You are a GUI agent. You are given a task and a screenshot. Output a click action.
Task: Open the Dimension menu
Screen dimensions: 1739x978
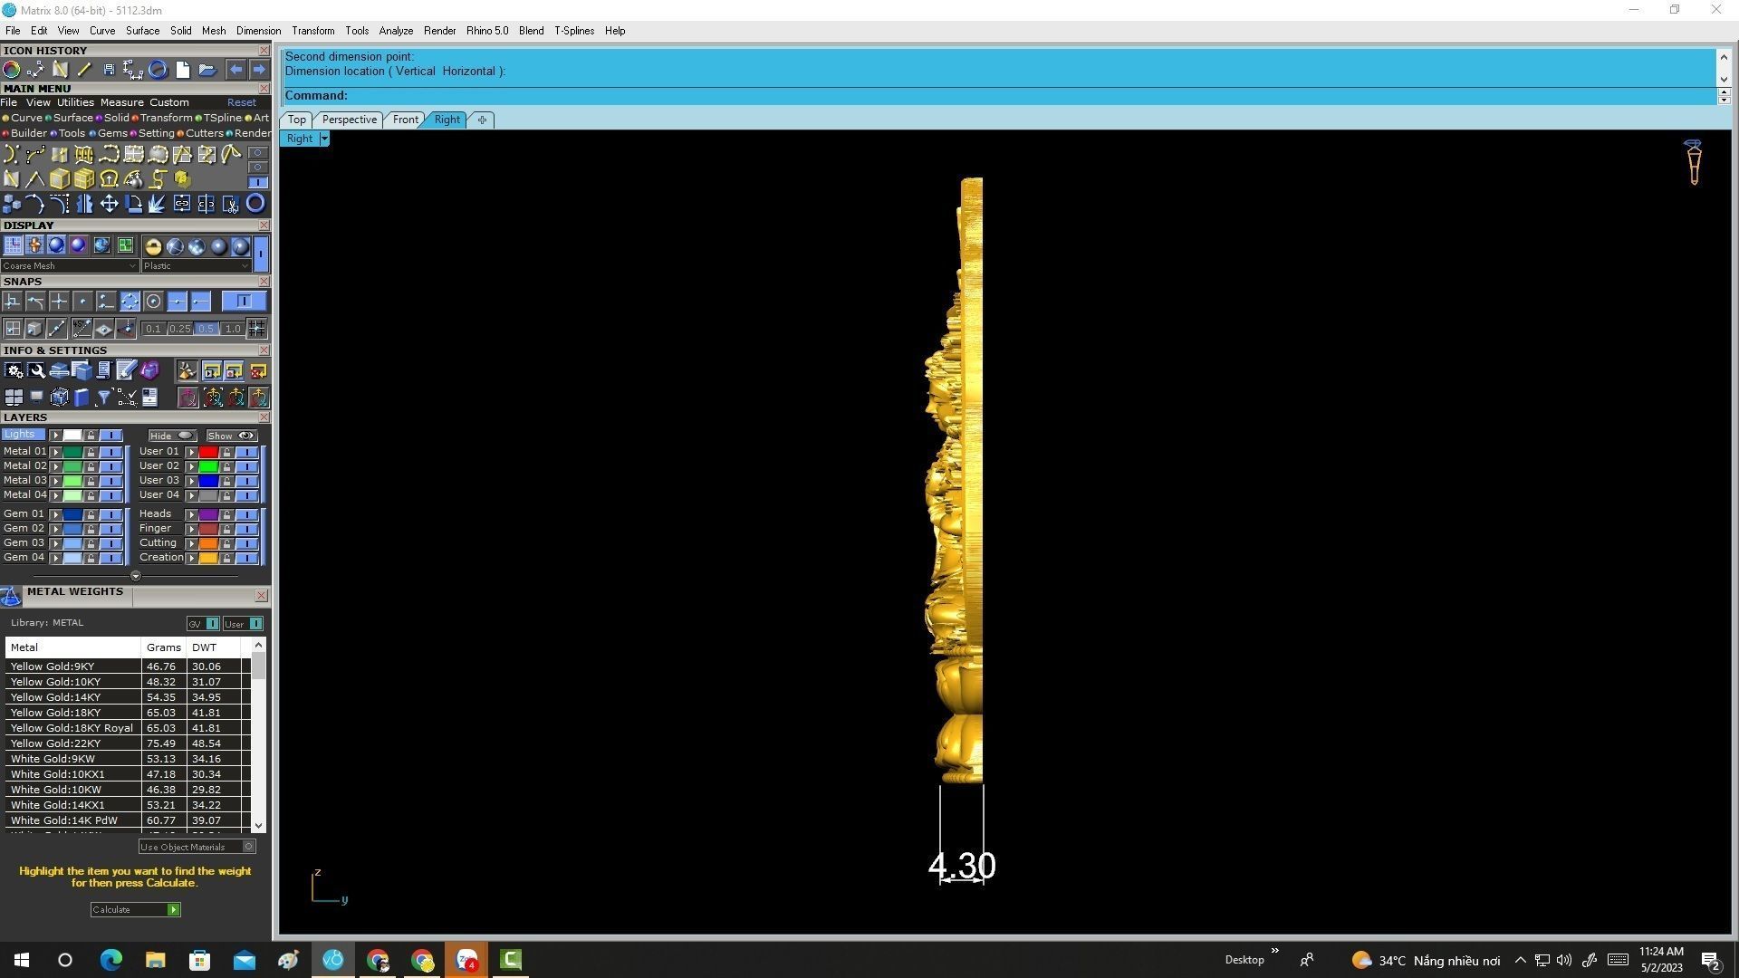(x=258, y=31)
